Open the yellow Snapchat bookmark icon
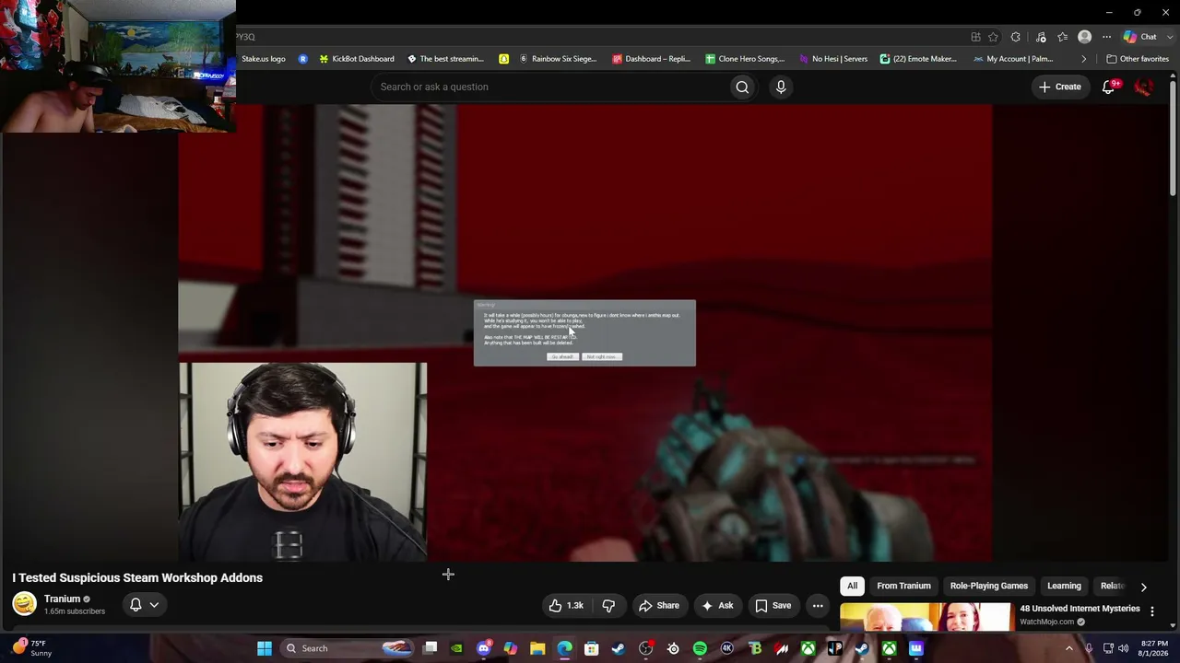 [x=503, y=59]
